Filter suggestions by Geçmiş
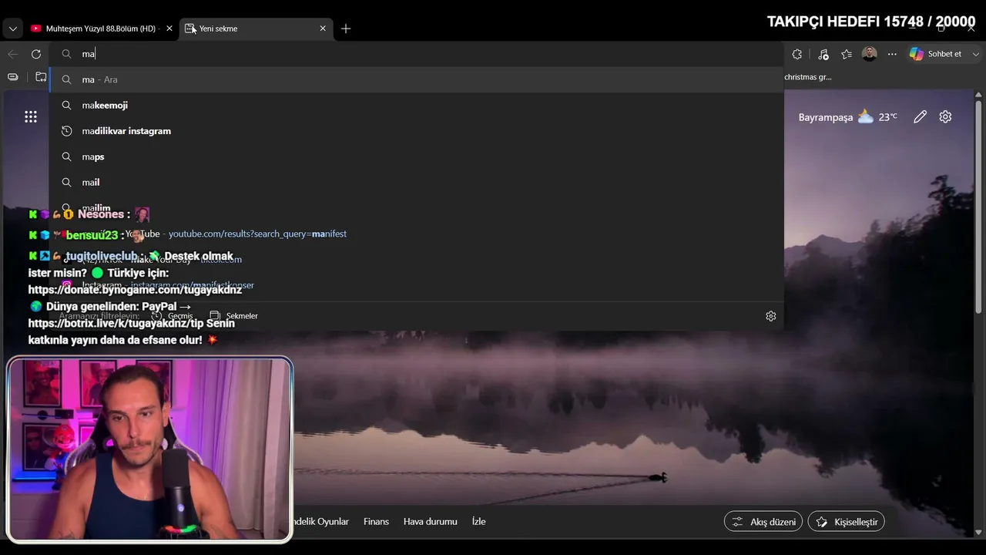 pos(173,316)
